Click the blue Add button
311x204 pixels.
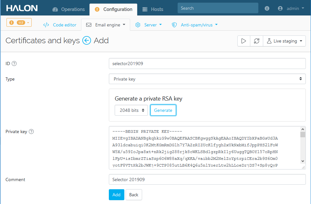tap(116, 195)
